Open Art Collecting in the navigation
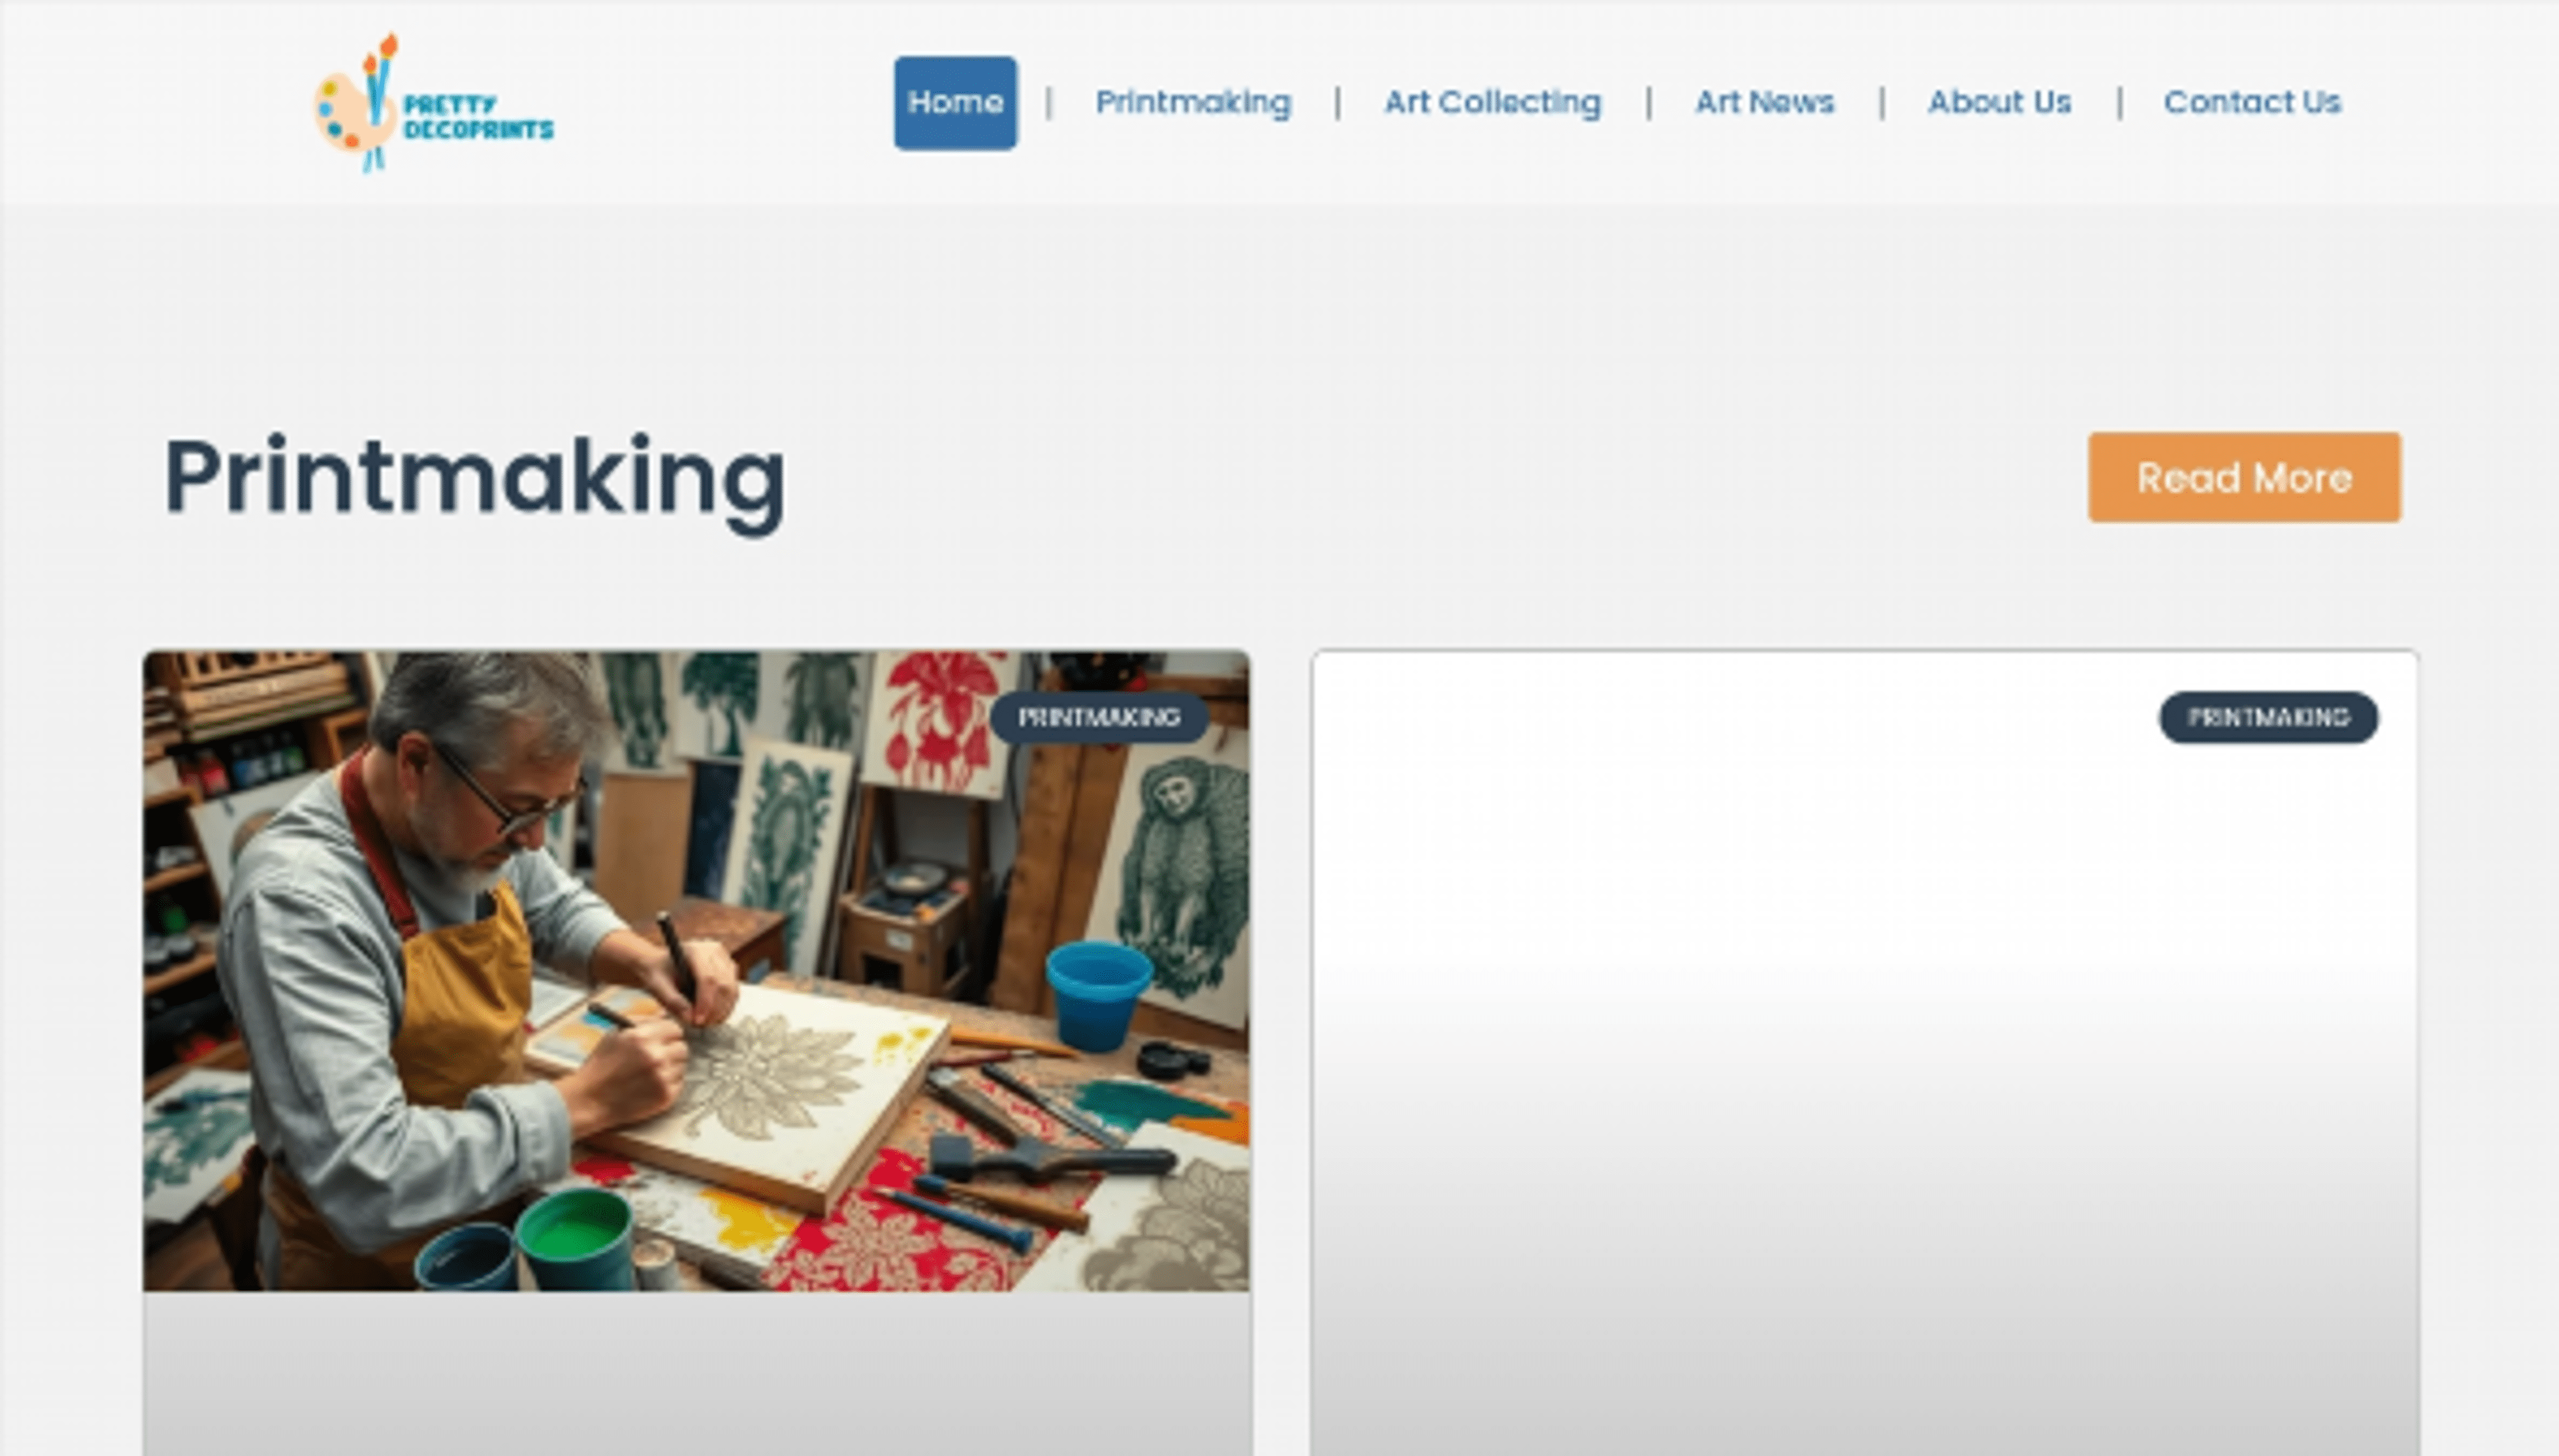 [x=1491, y=103]
